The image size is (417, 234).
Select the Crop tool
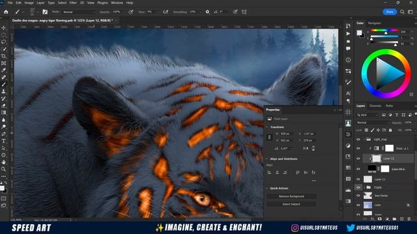3,56
